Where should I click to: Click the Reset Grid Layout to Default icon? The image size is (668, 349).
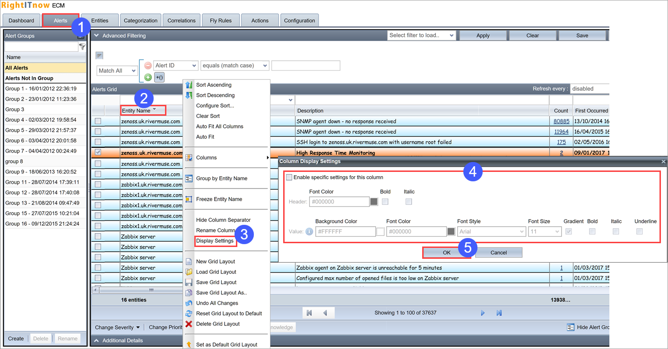pyautogui.click(x=189, y=314)
